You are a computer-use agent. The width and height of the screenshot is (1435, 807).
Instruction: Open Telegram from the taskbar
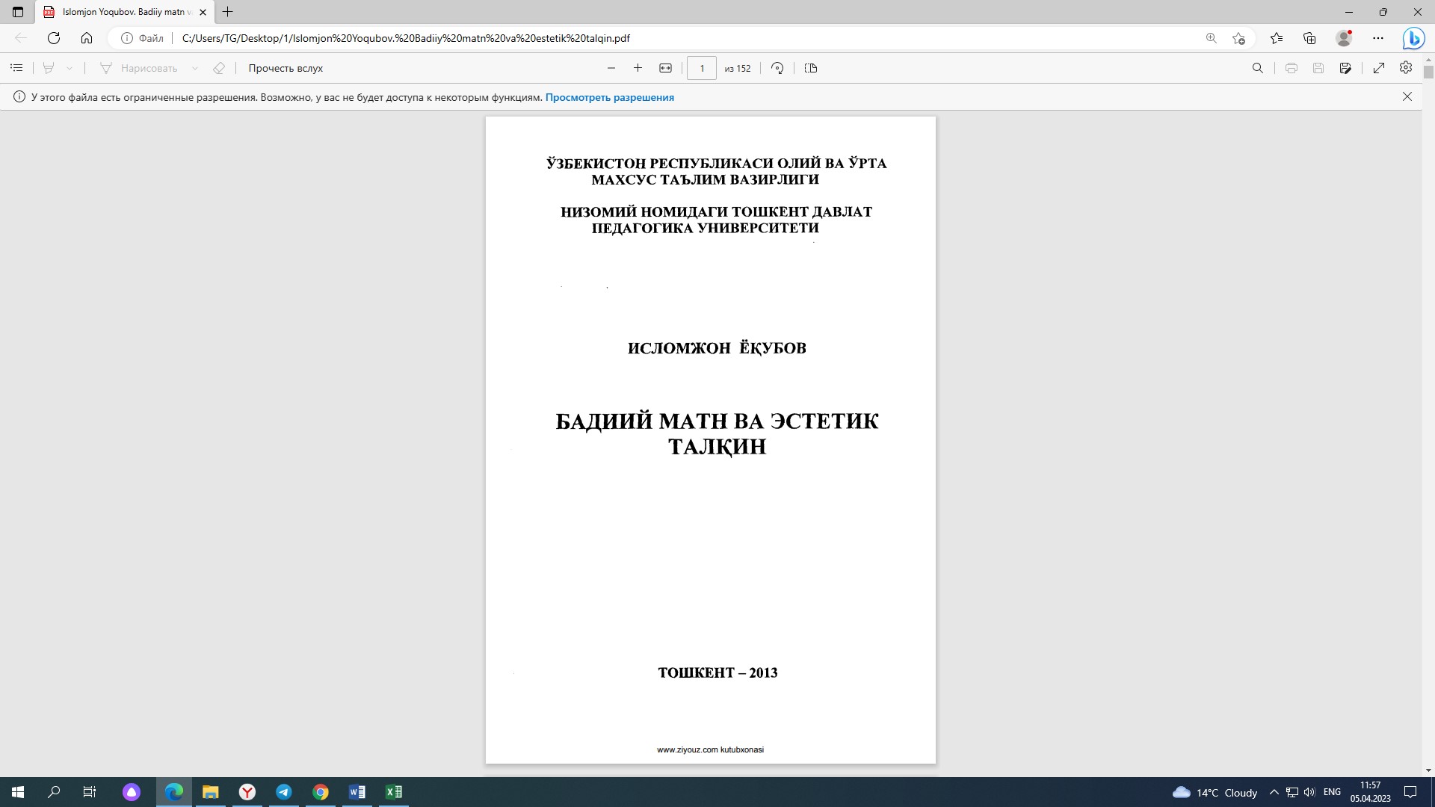click(x=284, y=792)
